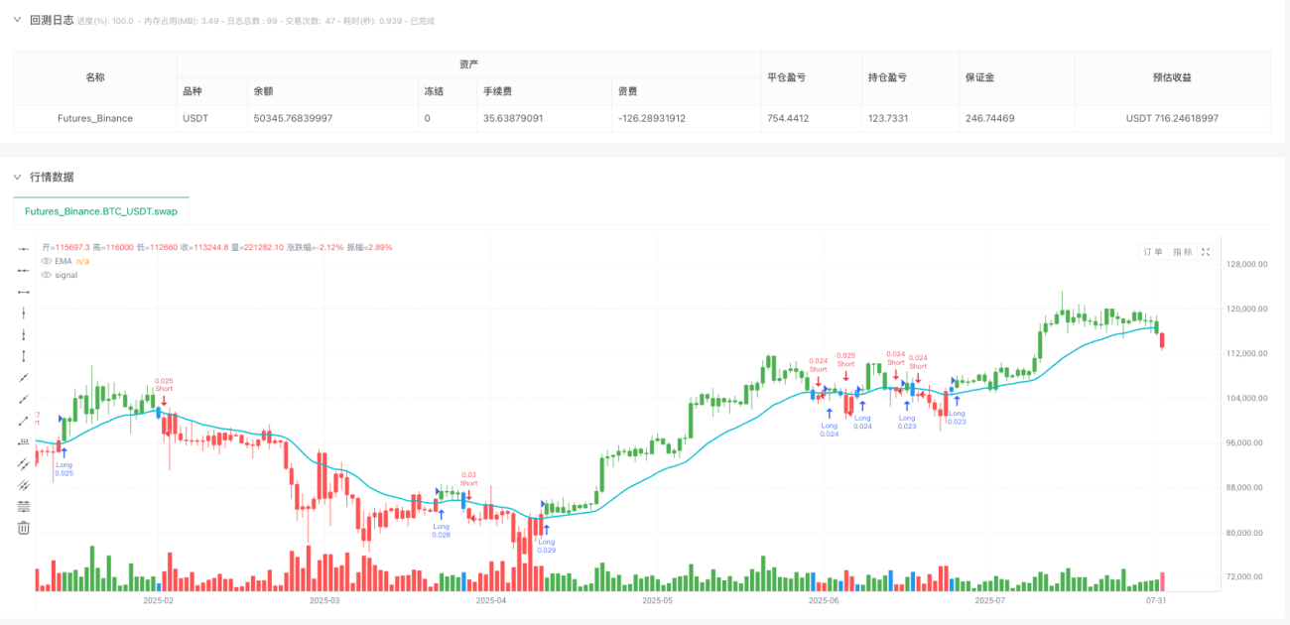
Task: Collapse the 行情数据 section chevron
Action: [17, 177]
